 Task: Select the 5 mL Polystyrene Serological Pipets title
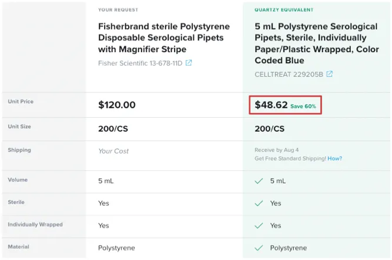(x=317, y=43)
